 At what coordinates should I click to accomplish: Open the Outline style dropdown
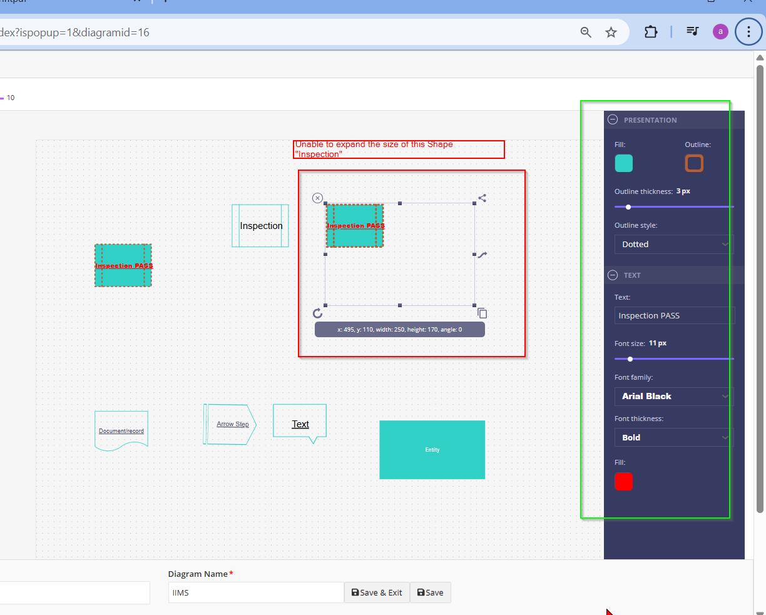pyautogui.click(x=674, y=244)
